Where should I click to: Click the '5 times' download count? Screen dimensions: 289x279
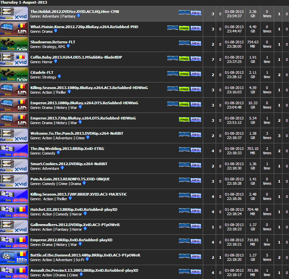point(267,257)
